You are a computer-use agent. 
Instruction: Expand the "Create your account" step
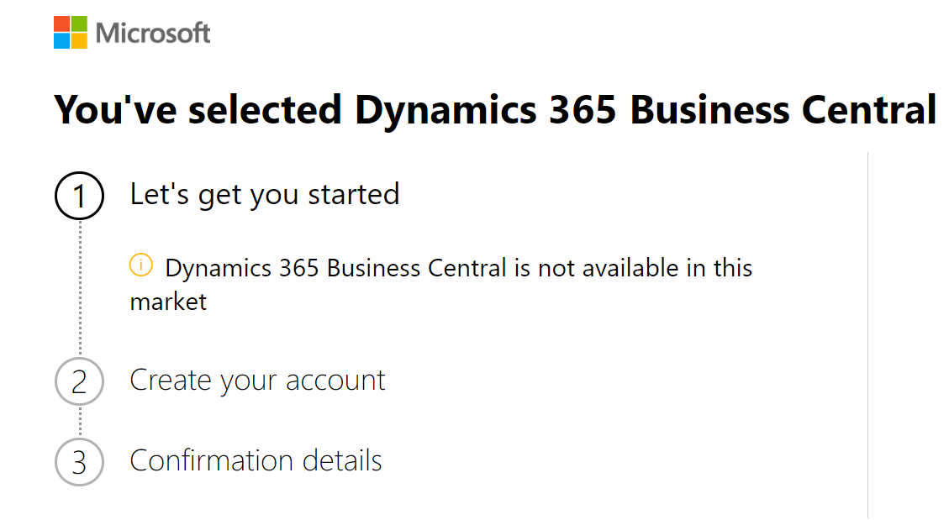point(257,381)
